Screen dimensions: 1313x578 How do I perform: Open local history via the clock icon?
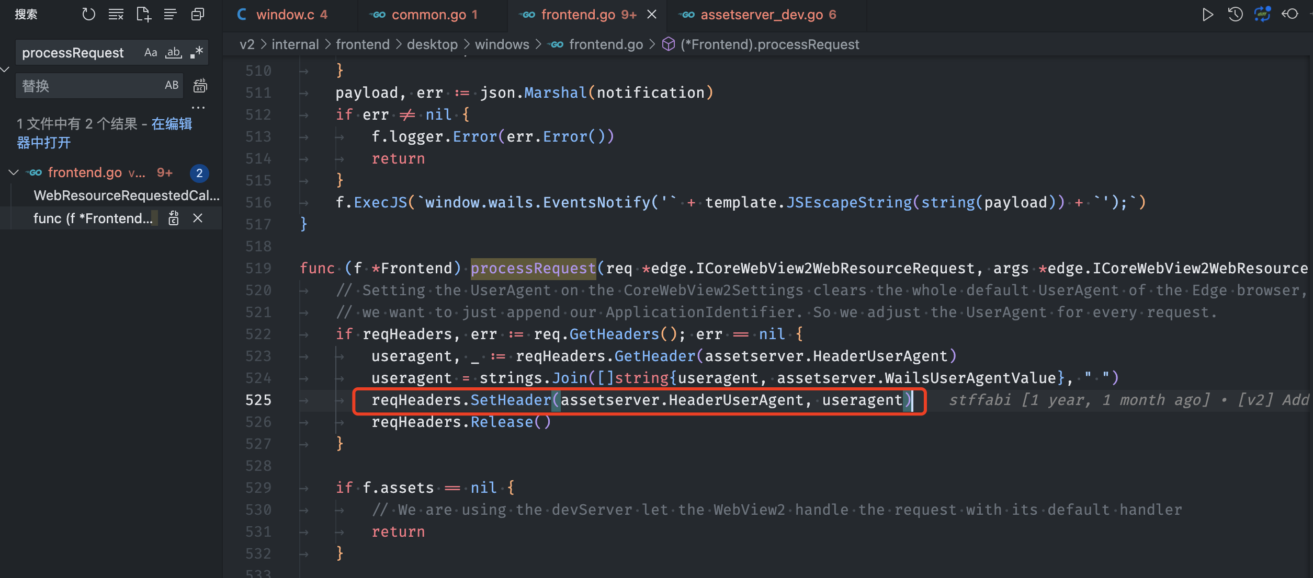tap(1235, 15)
